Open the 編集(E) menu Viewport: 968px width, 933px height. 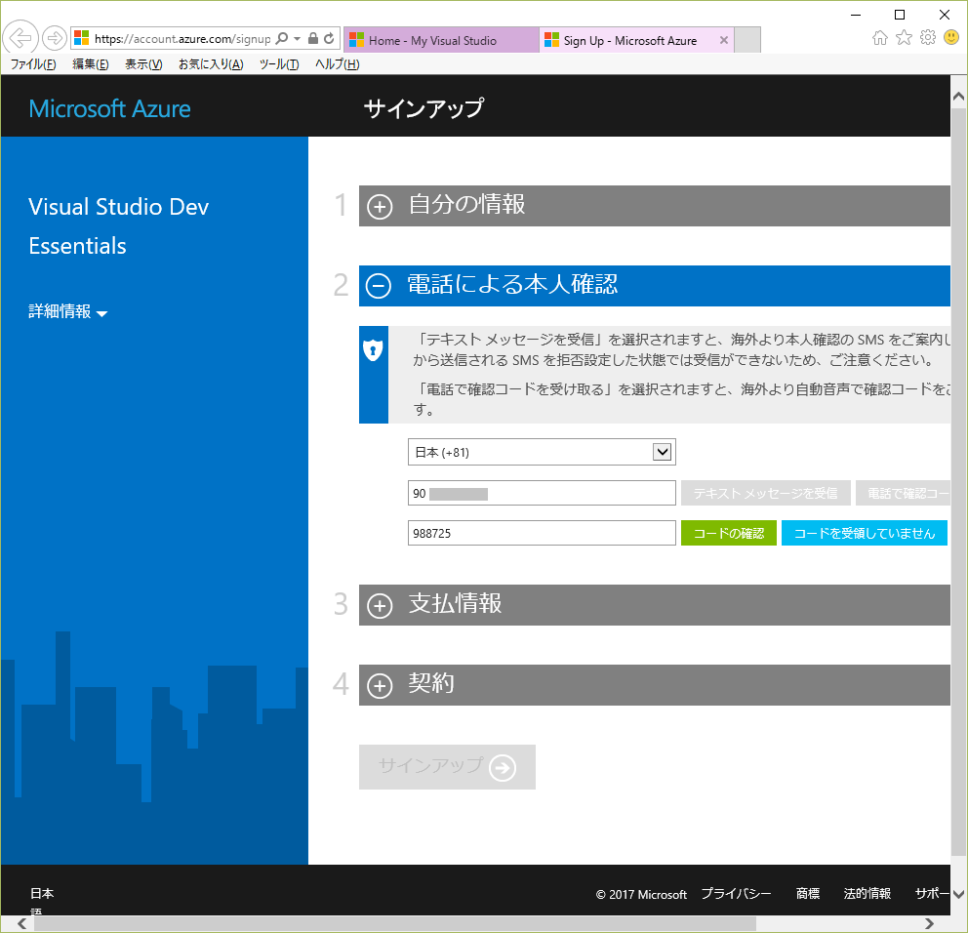[91, 64]
